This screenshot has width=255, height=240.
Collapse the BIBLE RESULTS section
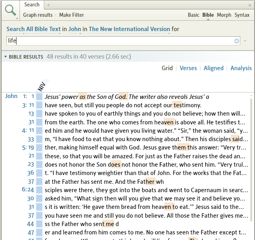[x=6, y=57]
